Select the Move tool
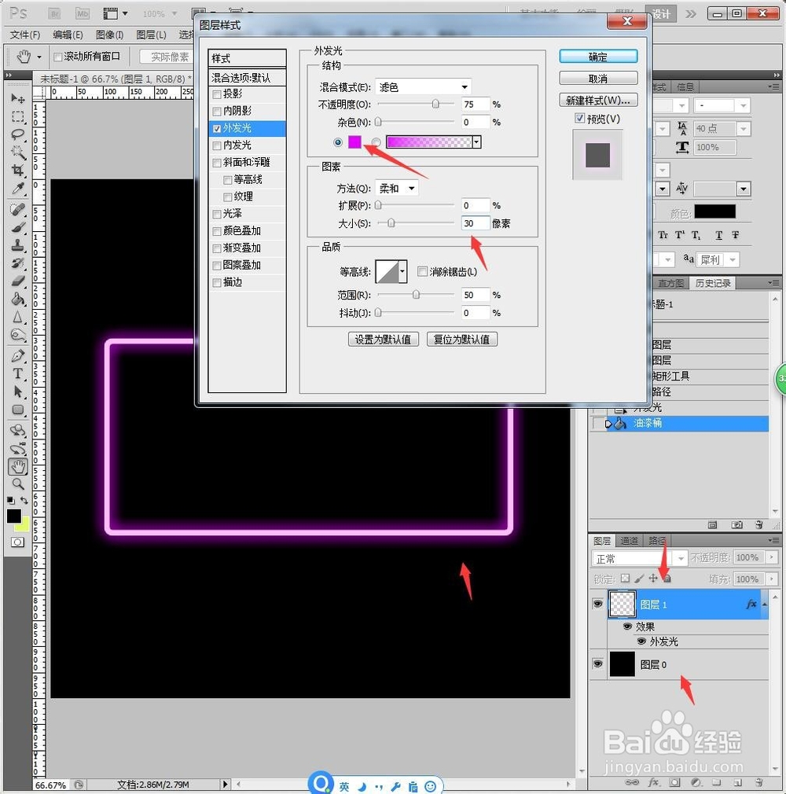 pos(18,97)
